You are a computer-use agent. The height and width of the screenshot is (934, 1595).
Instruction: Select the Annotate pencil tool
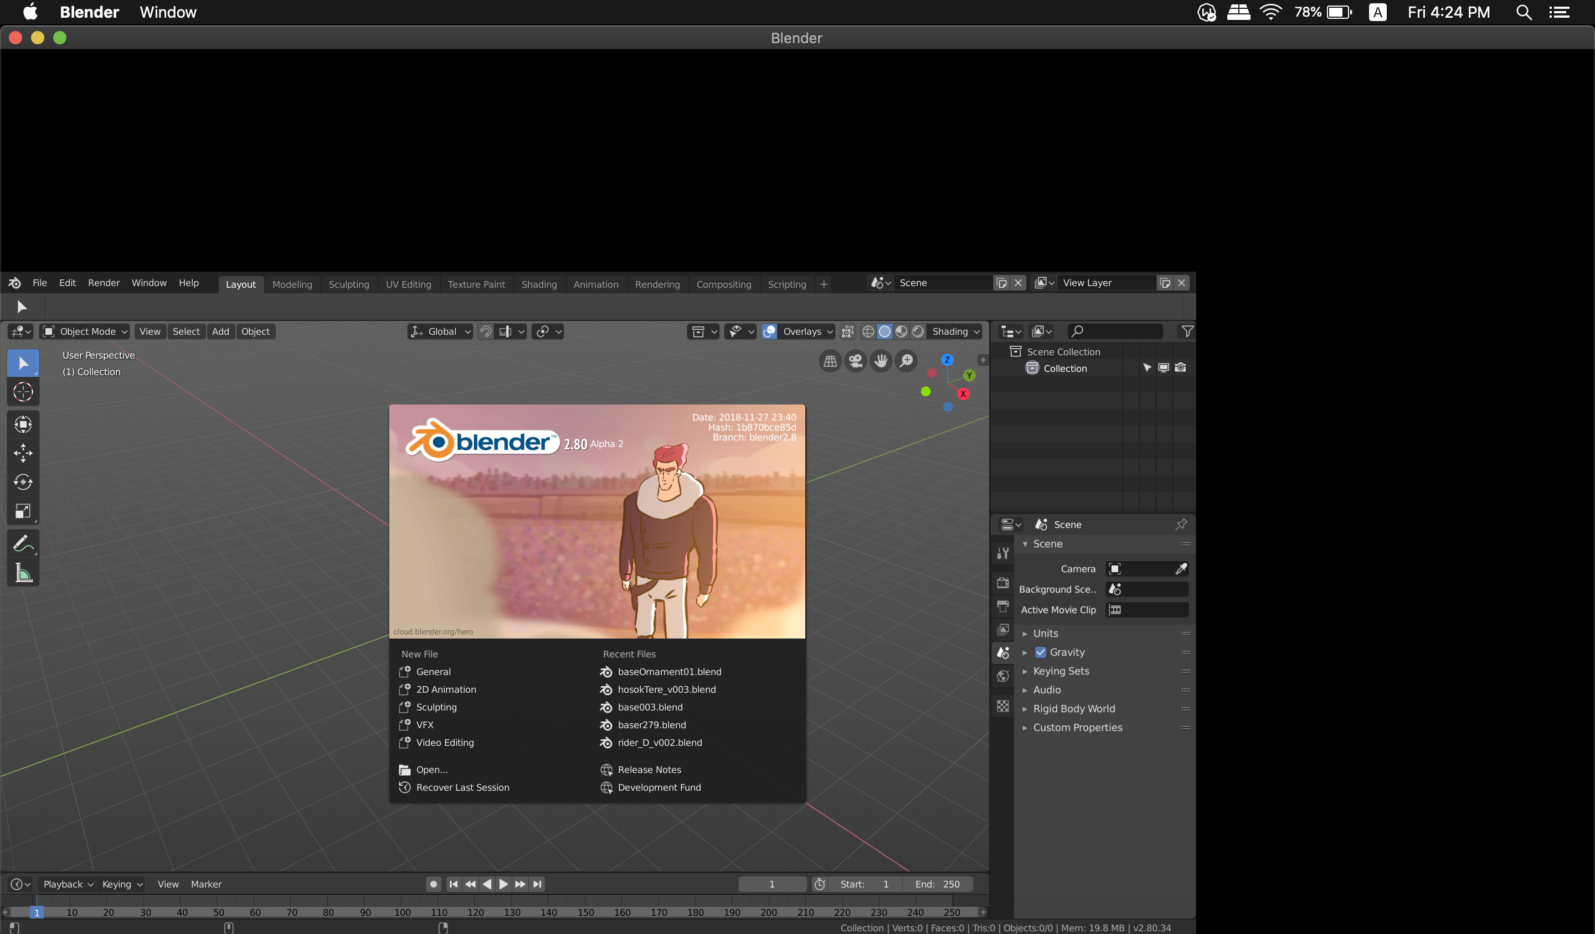23,543
